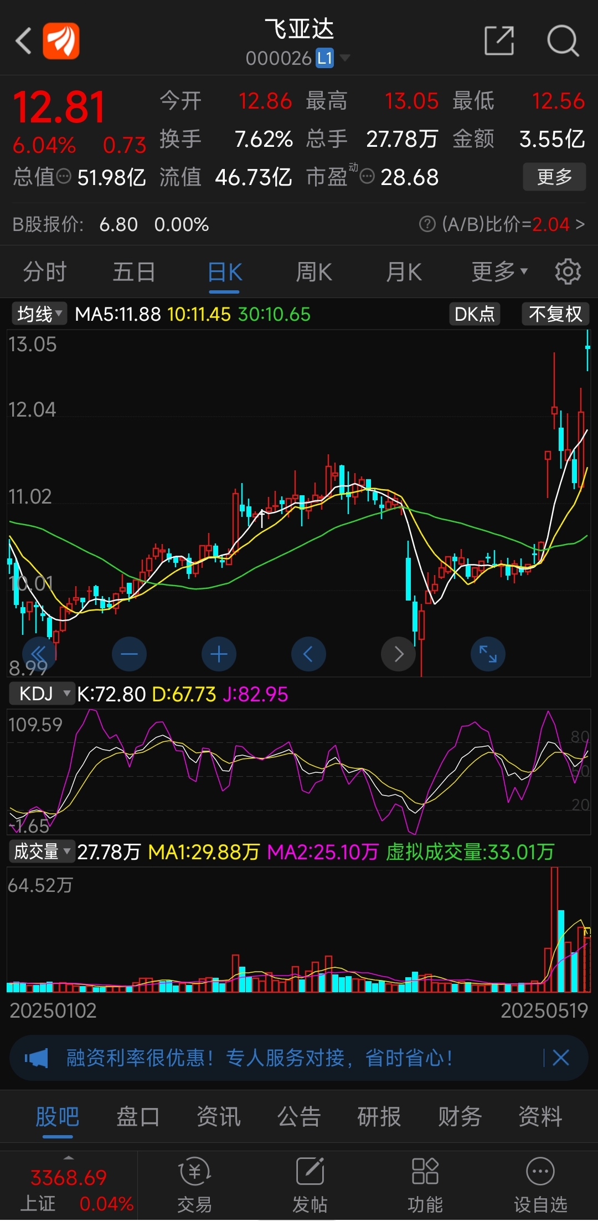Switch to 周K chart tab
Image resolution: width=598 pixels, height=1221 pixels.
(x=314, y=272)
